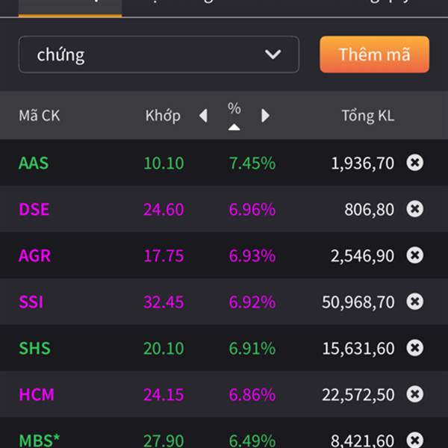Viewport: 448px width, 448px height.
Task: Open the "chứng" category dropdown
Action: tap(158, 55)
